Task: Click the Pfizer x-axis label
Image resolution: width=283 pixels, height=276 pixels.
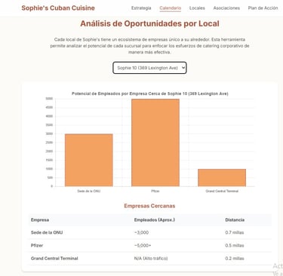Action: pos(155,191)
